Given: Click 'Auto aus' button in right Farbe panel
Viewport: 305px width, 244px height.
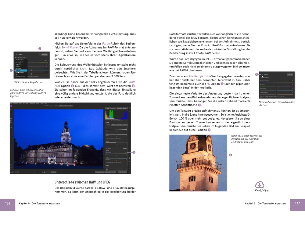Looking at the screenshot, I should (x=290, y=74).
